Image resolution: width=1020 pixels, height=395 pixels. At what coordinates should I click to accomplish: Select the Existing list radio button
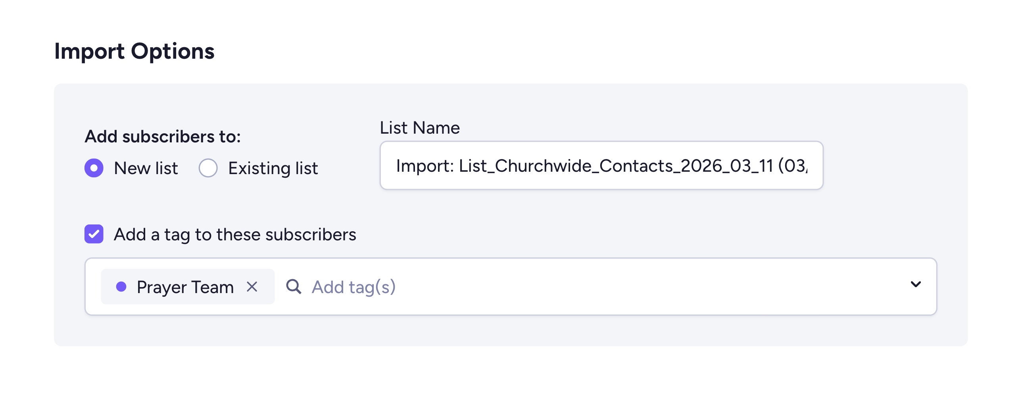(x=207, y=168)
